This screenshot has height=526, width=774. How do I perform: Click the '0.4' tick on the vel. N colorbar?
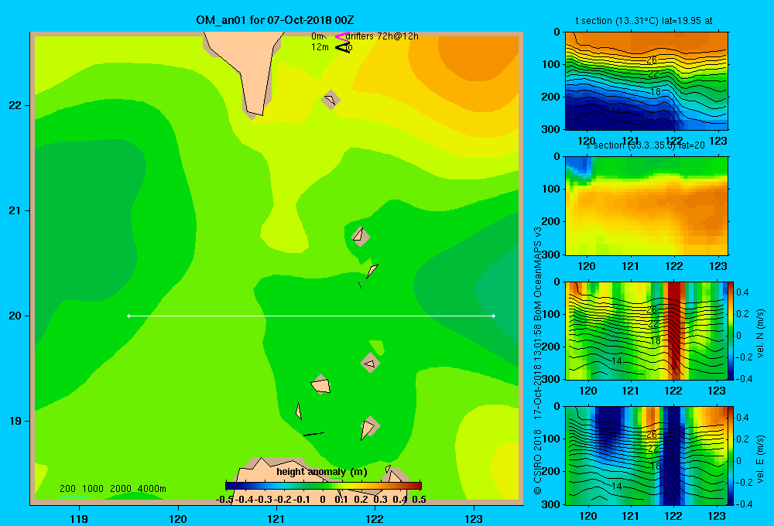[742, 292]
